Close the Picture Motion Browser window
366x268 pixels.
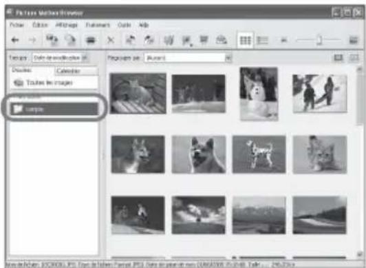358,12
